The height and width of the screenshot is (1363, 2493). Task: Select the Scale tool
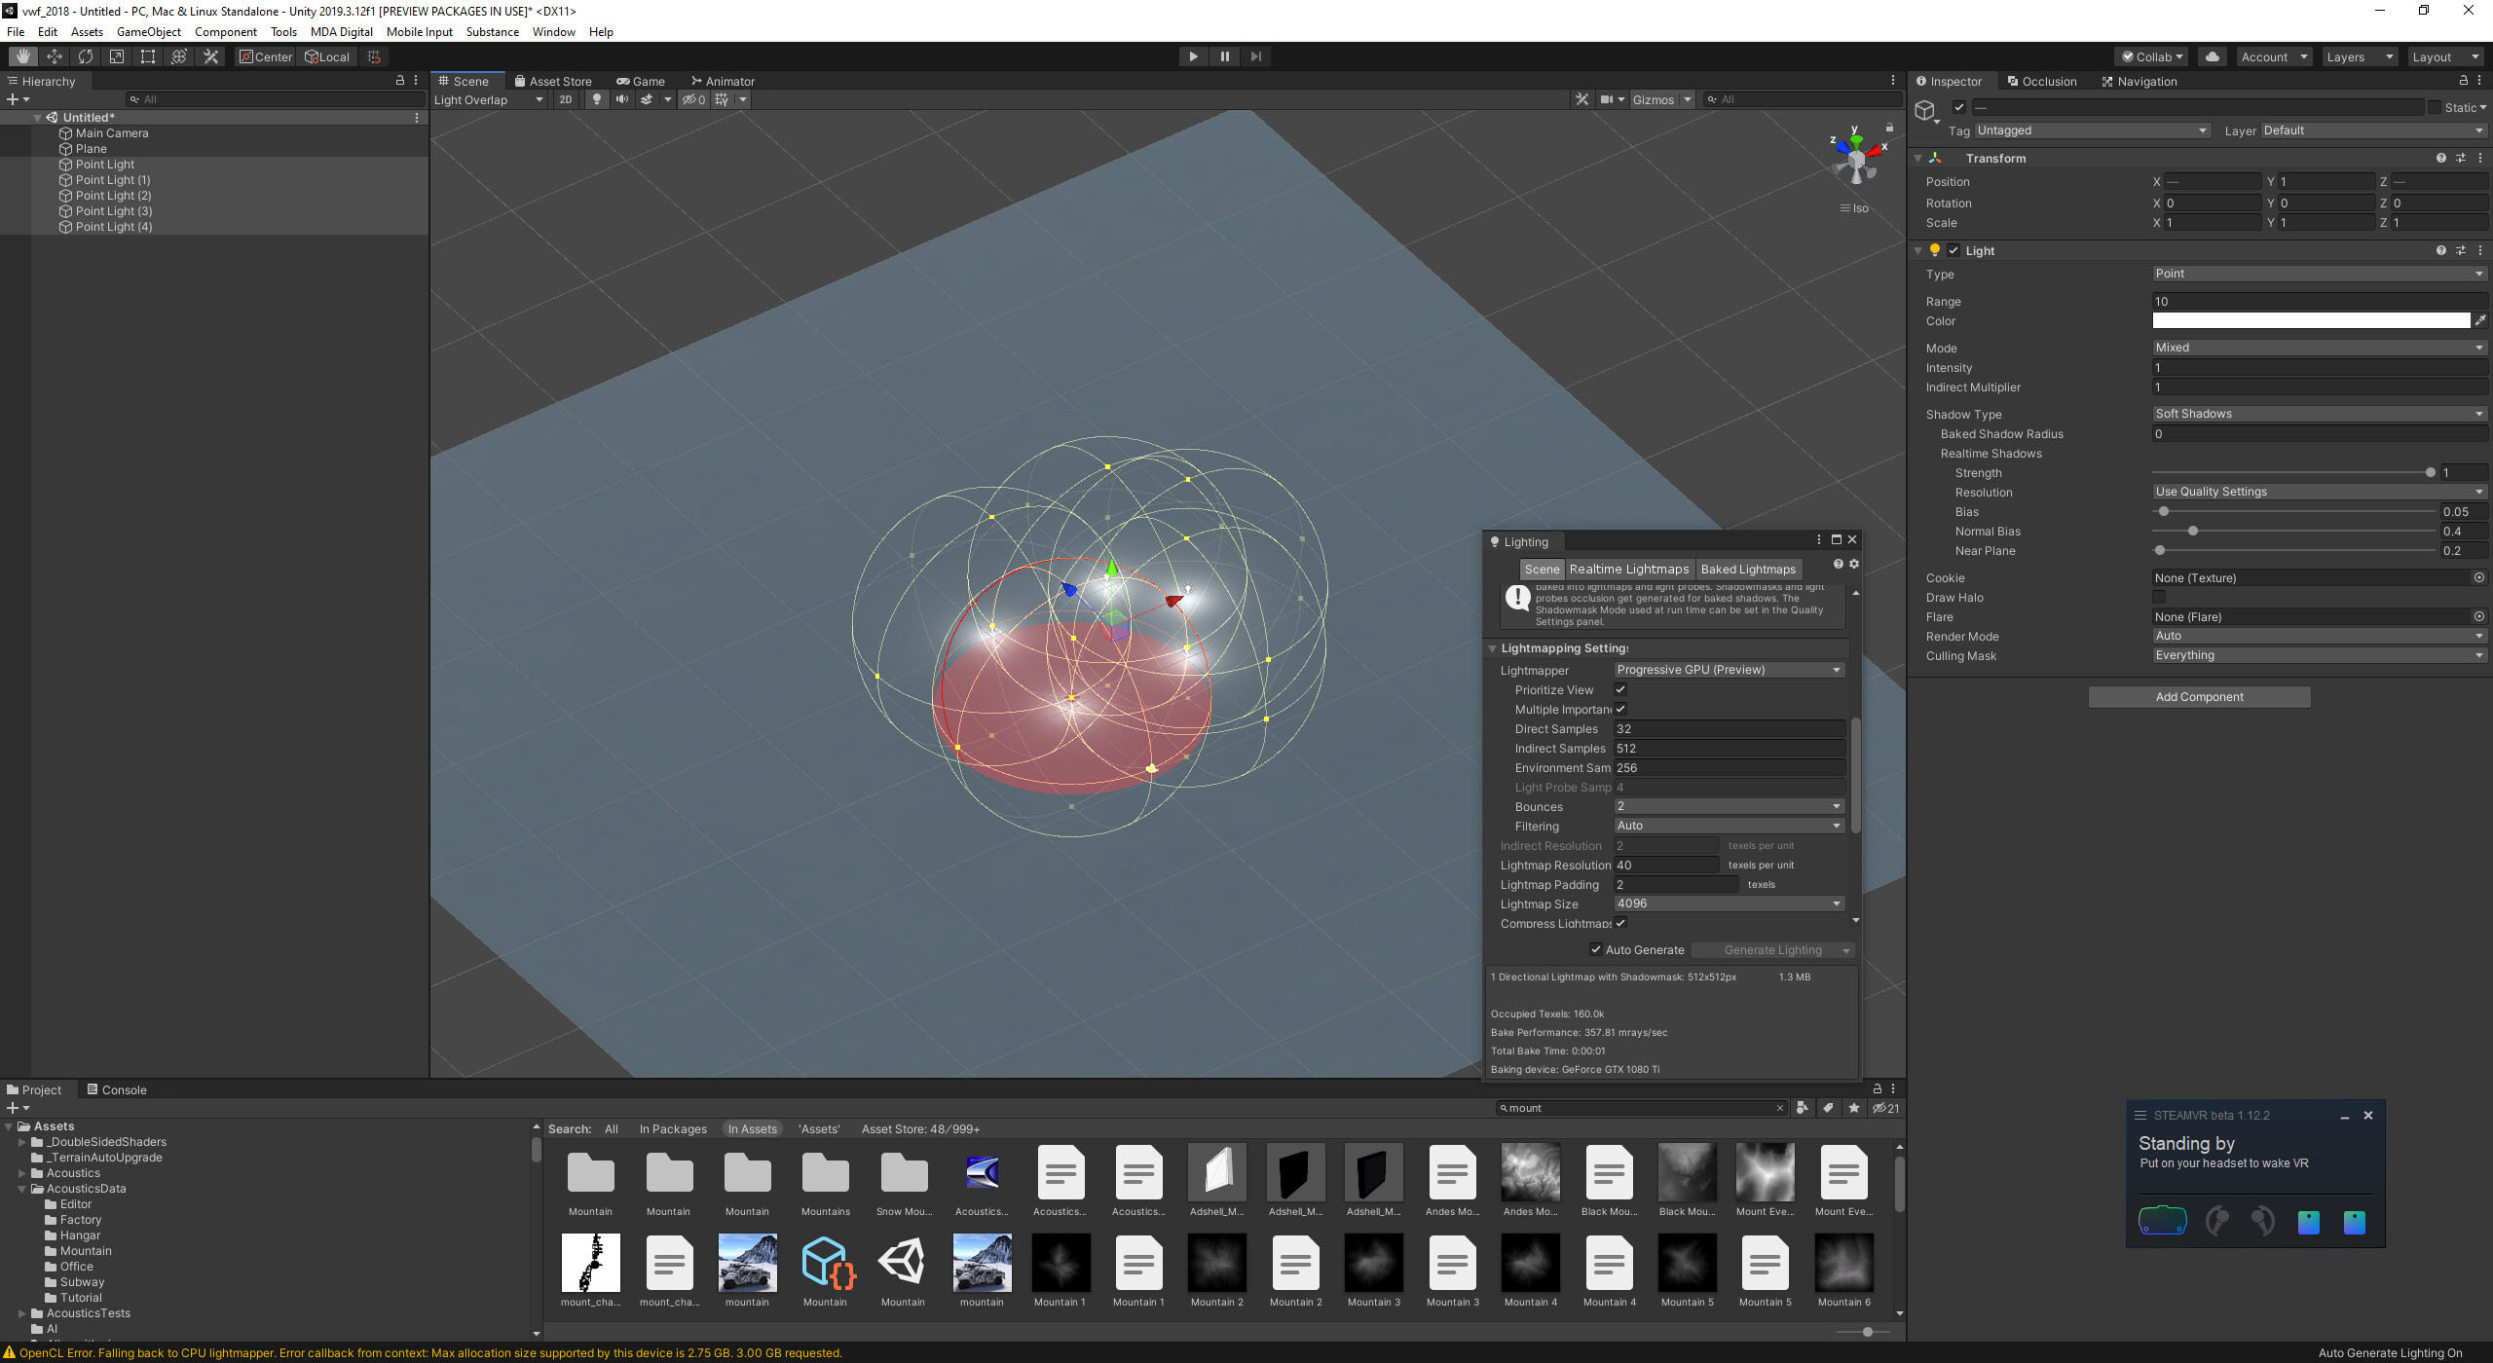coord(116,55)
